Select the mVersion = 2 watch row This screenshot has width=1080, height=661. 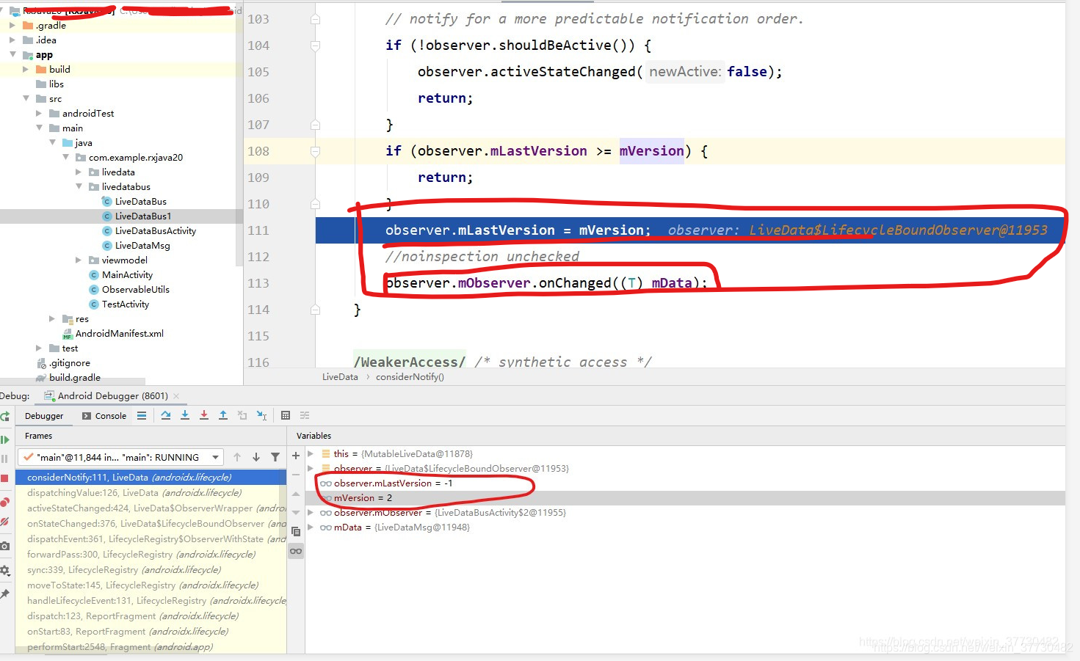point(685,497)
